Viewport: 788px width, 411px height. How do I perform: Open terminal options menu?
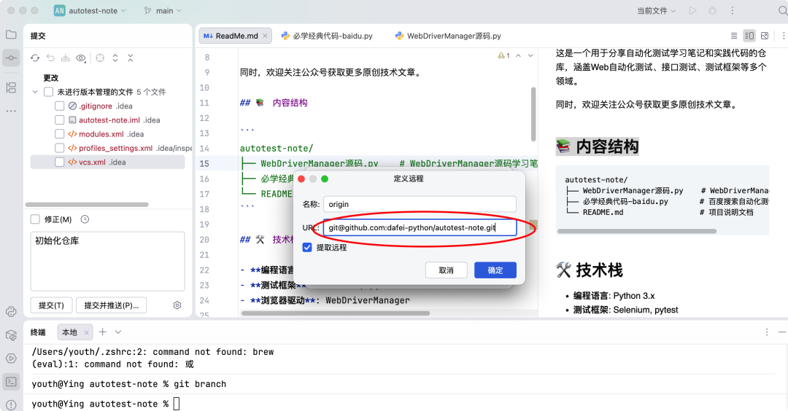click(x=766, y=332)
